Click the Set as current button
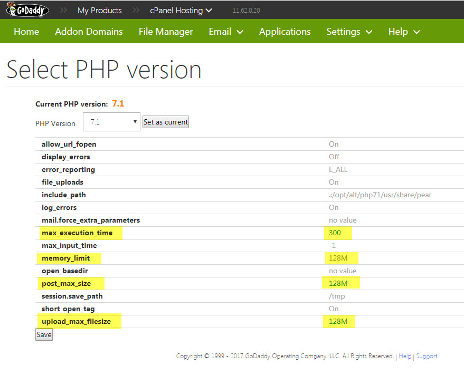Image resolution: width=464 pixels, height=374 pixels. [166, 122]
